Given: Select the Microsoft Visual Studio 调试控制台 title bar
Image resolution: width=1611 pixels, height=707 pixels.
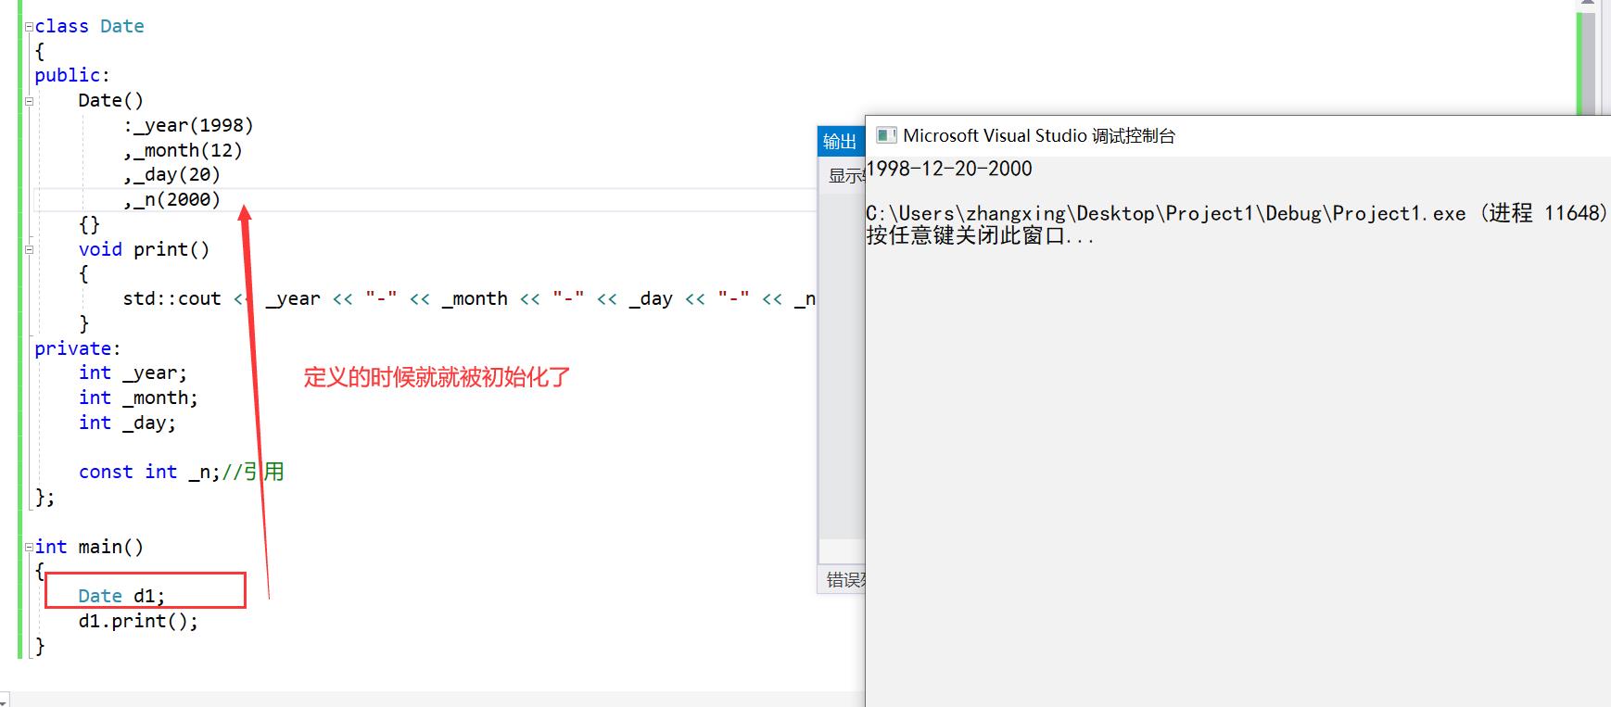Looking at the screenshot, I should 1237,135.
